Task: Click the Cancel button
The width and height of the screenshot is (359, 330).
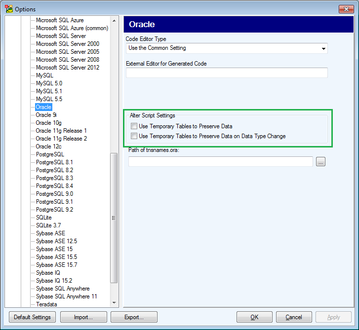Action: click(294, 317)
